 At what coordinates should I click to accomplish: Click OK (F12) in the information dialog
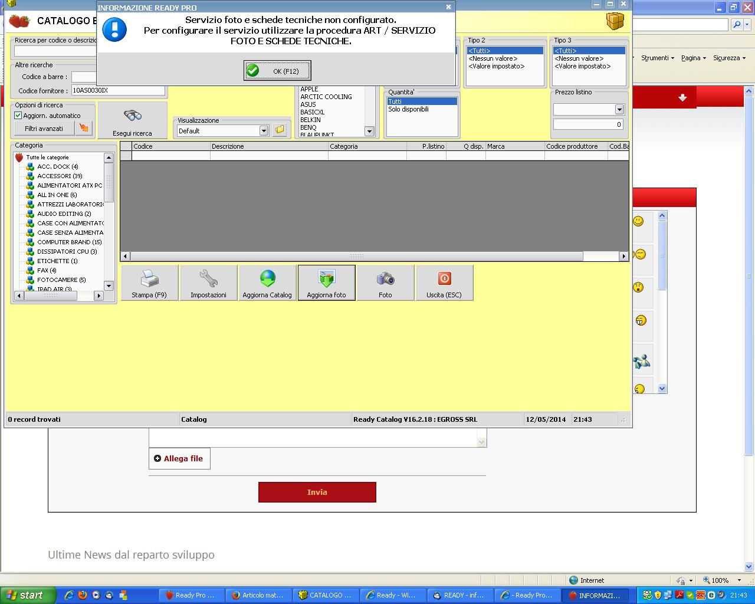tap(277, 71)
